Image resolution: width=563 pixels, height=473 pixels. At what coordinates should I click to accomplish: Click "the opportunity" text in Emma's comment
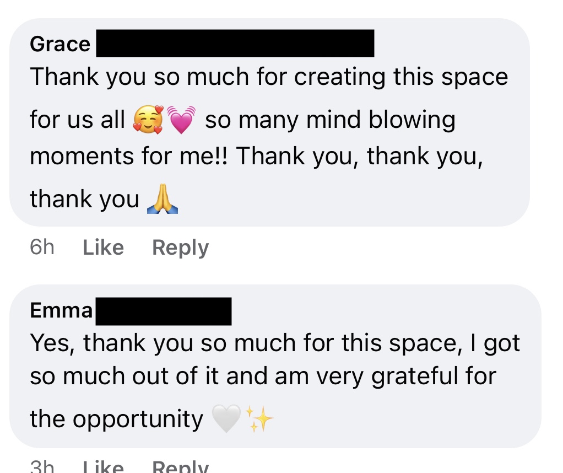click(116, 420)
